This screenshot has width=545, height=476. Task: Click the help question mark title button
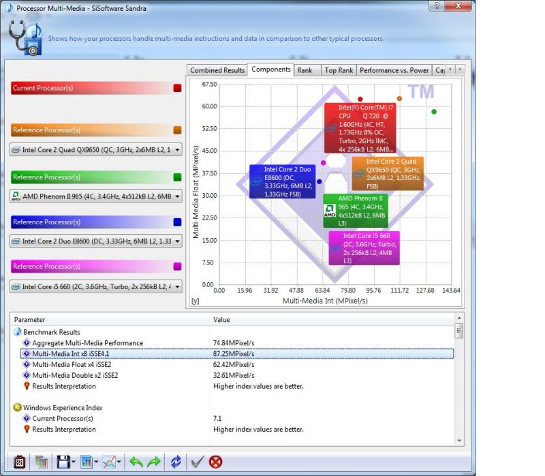pos(437,5)
